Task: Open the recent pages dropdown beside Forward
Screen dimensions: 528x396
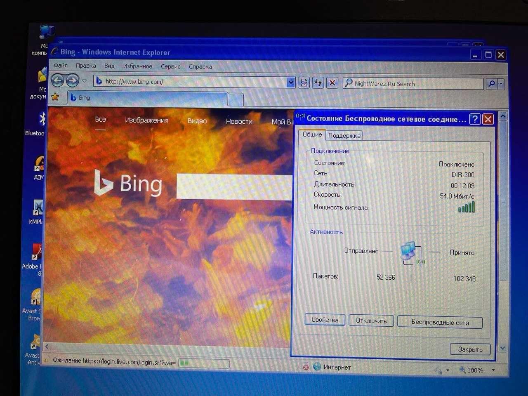Action: [84, 81]
